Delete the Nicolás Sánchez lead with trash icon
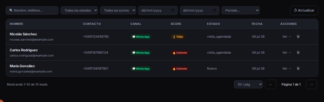The height and width of the screenshot is (102, 324). pyautogui.click(x=298, y=37)
